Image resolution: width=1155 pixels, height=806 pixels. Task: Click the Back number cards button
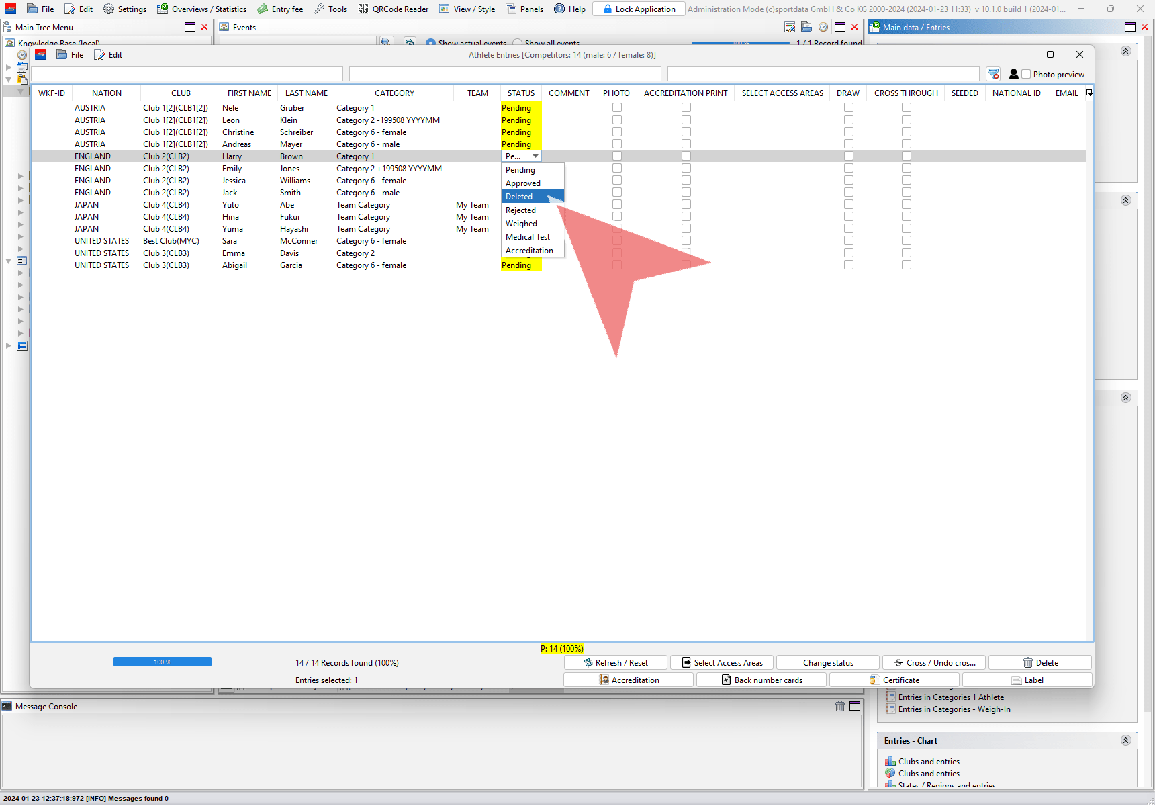point(761,680)
